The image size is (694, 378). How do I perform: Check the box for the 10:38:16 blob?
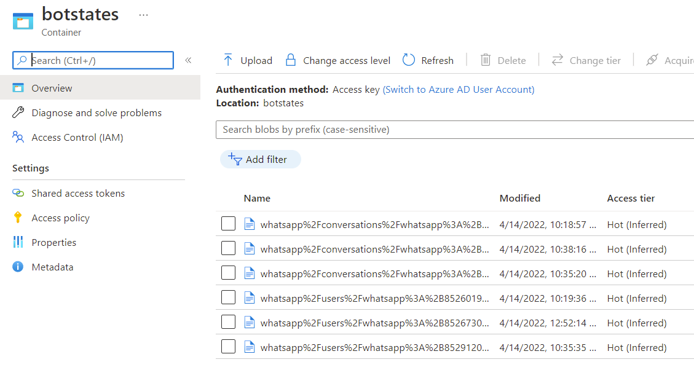[229, 248]
